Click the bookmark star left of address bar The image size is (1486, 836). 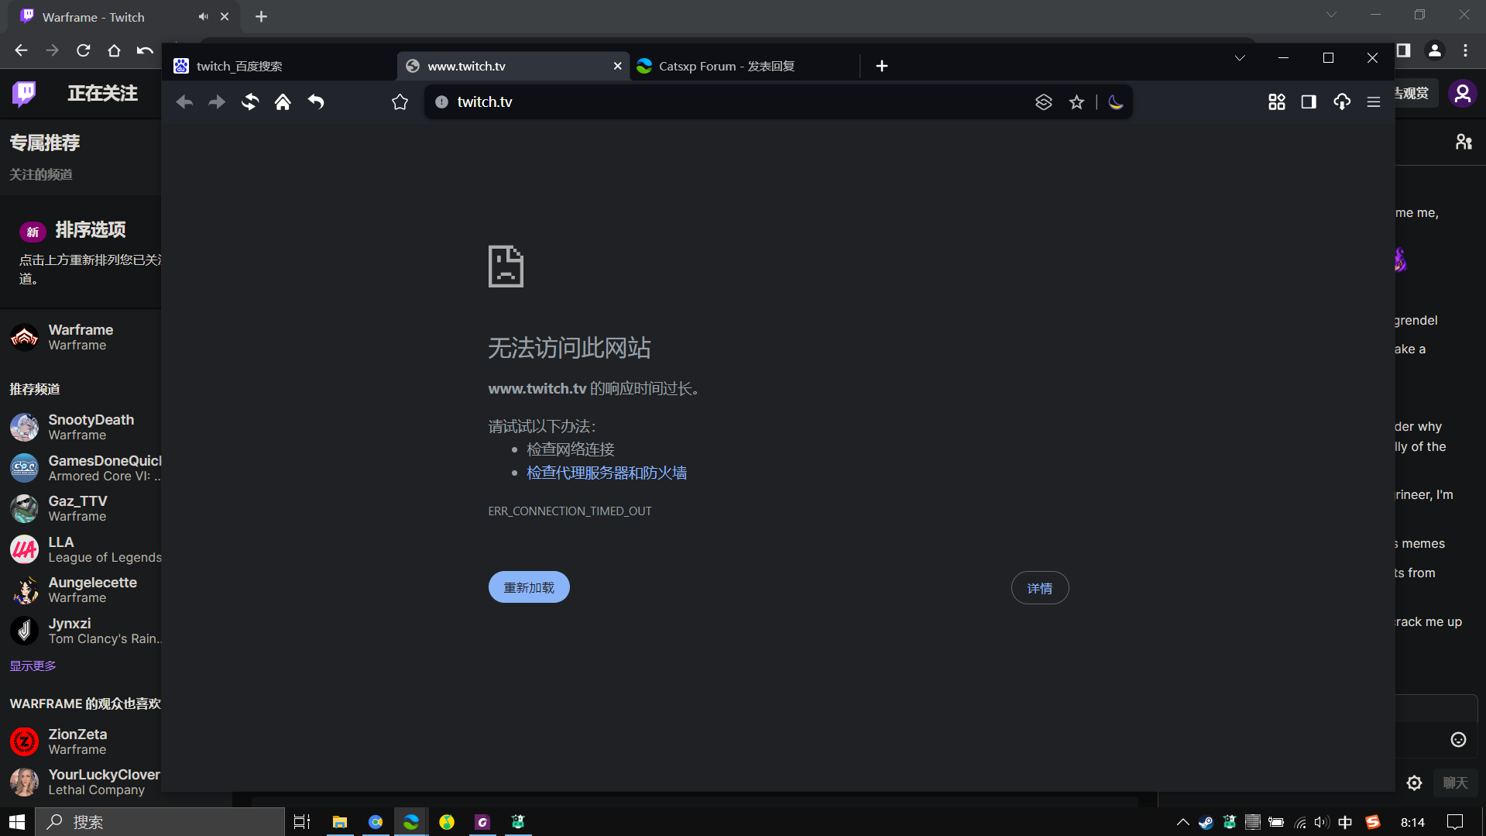pos(400,102)
